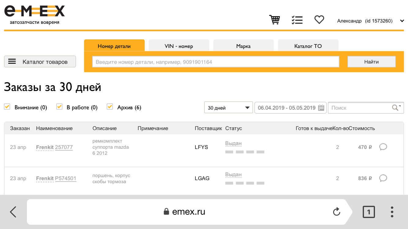Click the date range 06.04.2019 - 05.05.2019 field
Viewport: 408px width, 229px height.
290,107
